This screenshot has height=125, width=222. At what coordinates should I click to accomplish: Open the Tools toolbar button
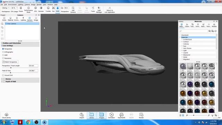pyautogui.click(x=93, y=9)
